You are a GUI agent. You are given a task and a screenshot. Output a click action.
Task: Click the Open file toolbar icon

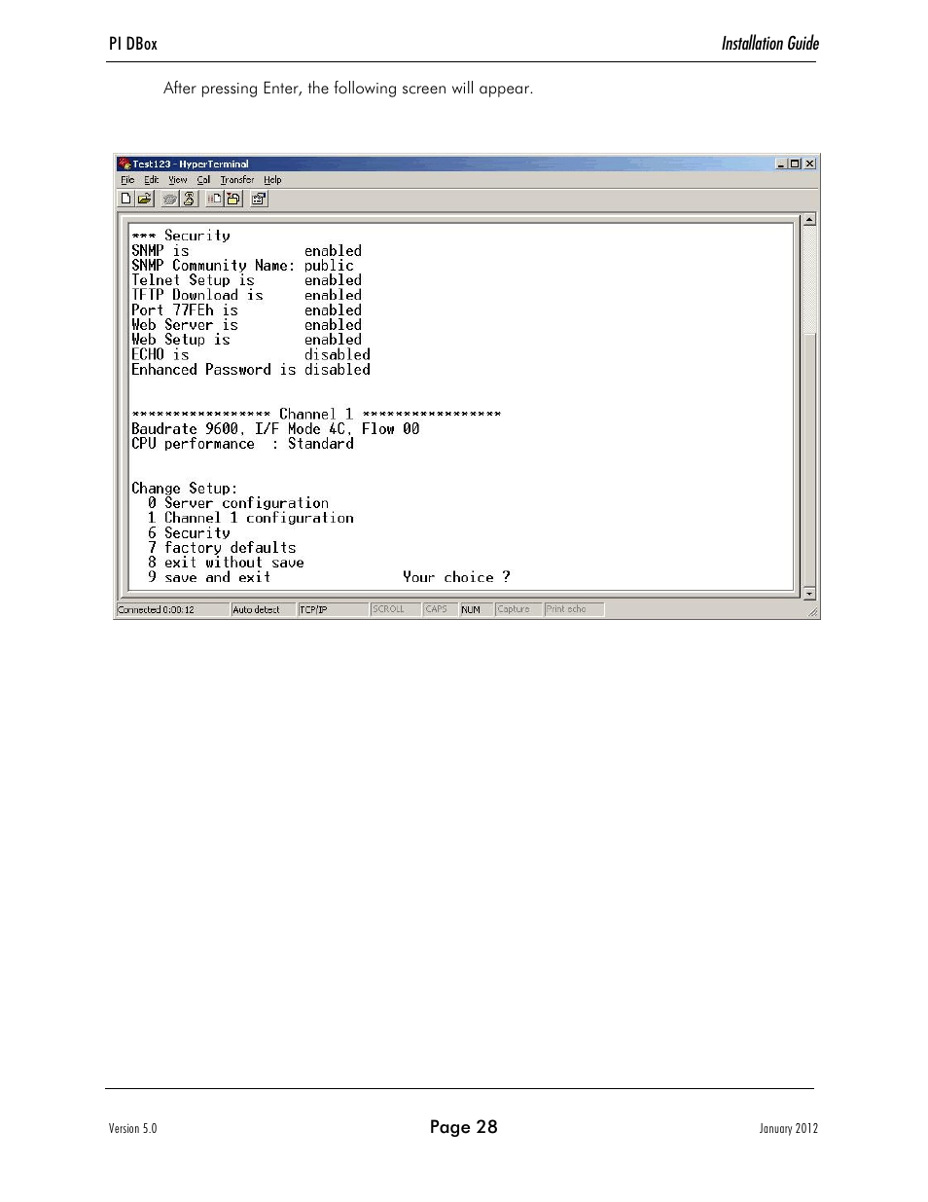tap(144, 199)
